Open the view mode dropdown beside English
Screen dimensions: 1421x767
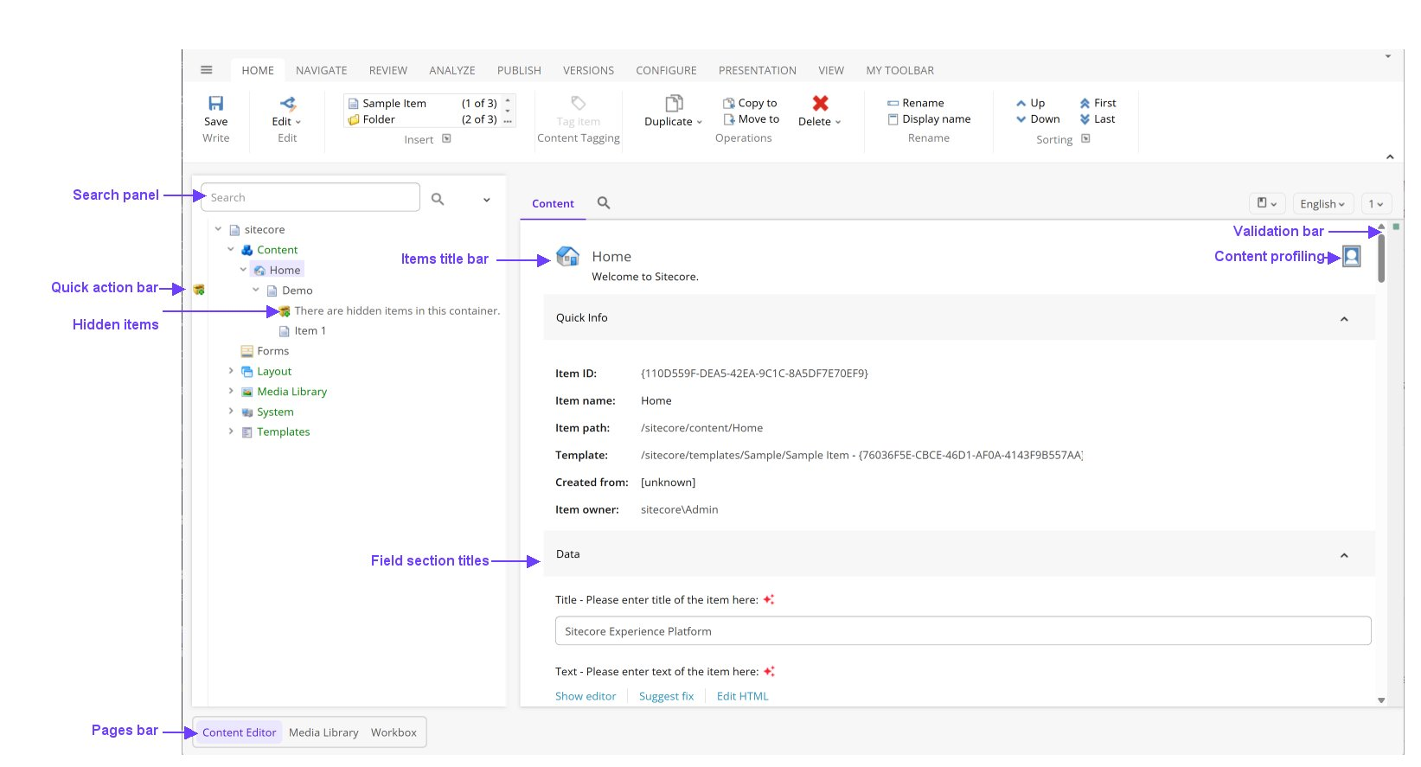click(x=1267, y=203)
